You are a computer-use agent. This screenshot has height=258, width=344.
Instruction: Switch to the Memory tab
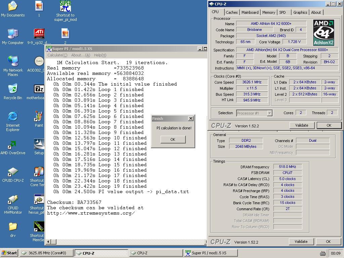tap(268, 12)
